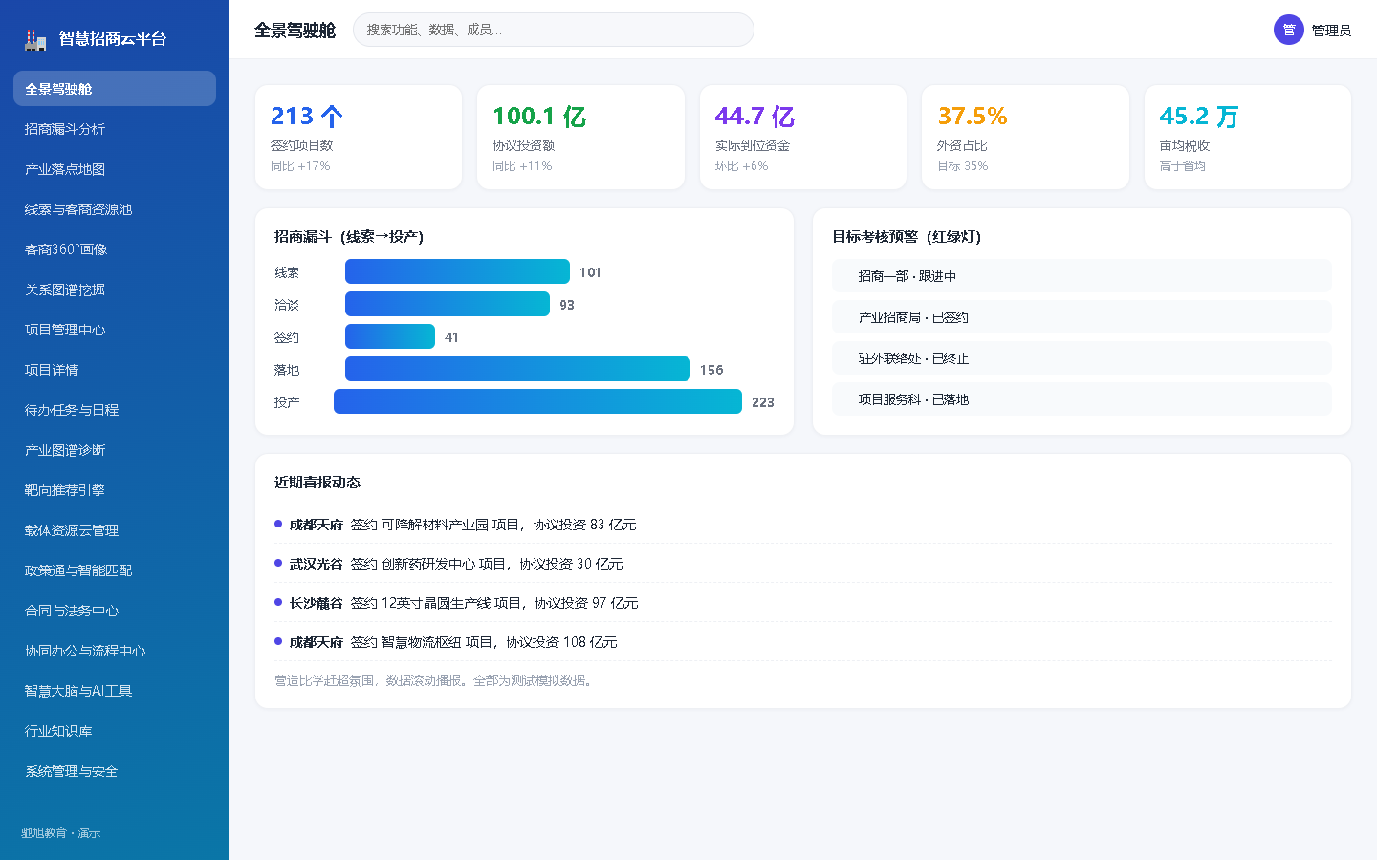Open 项目管理中心 from the sidebar
This screenshot has height=860, width=1377.
click(x=115, y=330)
